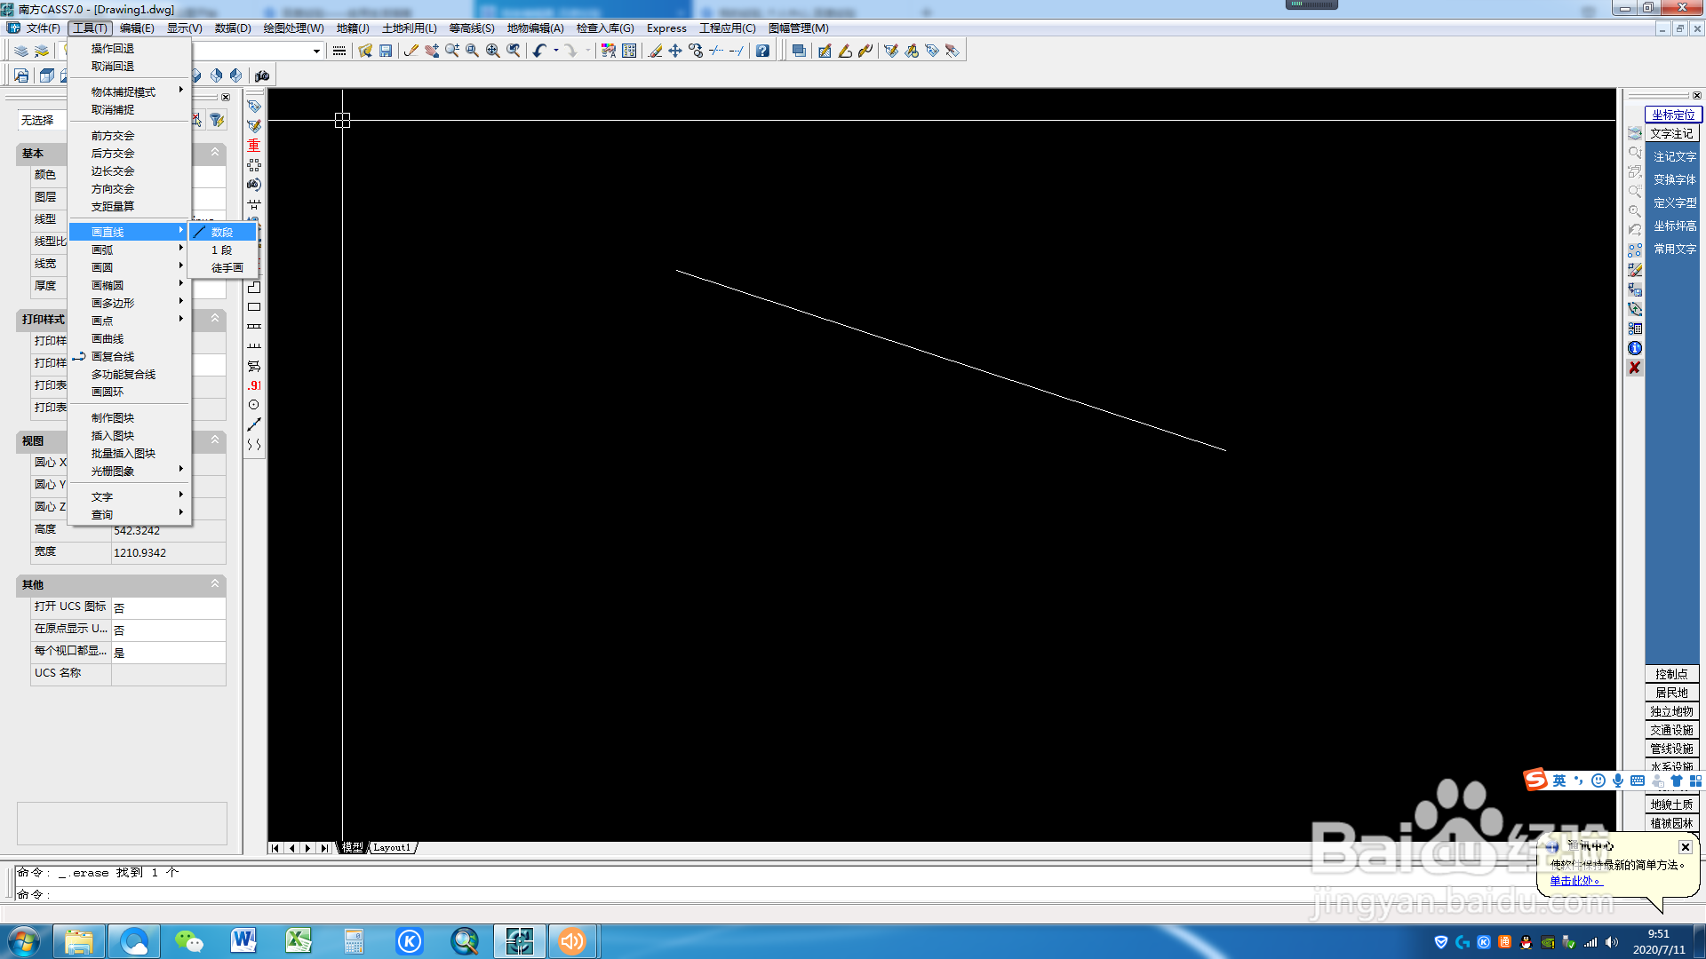Open the undo history dropdown arrow

[556, 51]
